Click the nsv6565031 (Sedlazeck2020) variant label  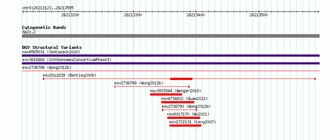[51, 52]
